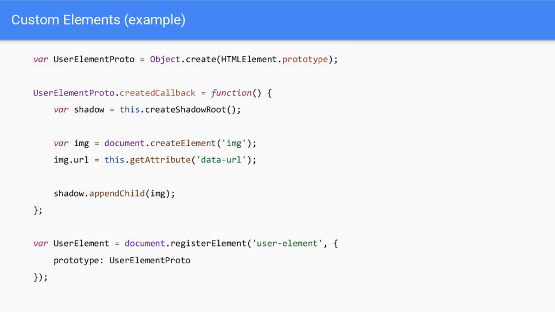Click the orange 'createdCallback' property

pyautogui.click(x=157, y=93)
